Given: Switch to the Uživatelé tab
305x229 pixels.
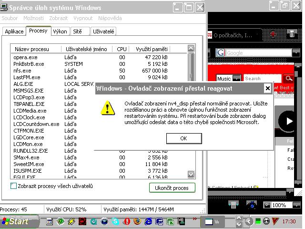Looking at the screenshot, I should [103, 31].
